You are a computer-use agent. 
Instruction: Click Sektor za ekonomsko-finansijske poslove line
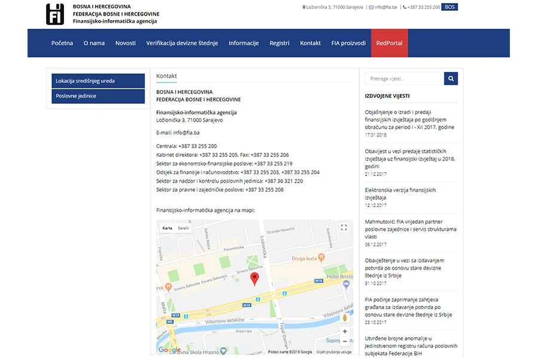point(224,163)
